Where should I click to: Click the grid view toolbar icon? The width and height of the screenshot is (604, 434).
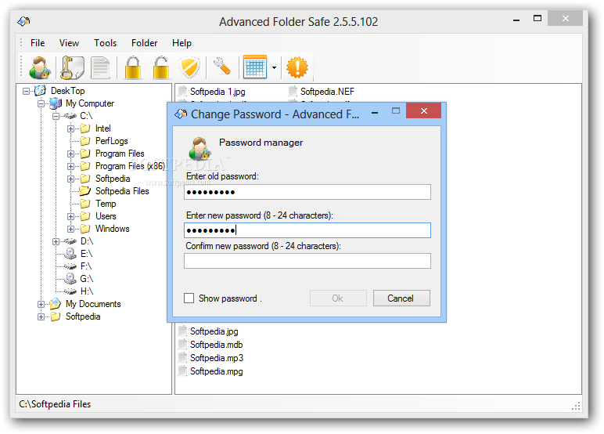tap(255, 67)
